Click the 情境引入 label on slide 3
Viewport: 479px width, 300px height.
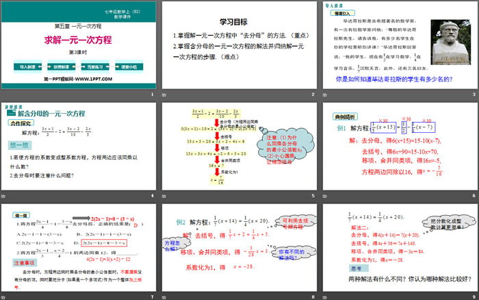(342, 13)
